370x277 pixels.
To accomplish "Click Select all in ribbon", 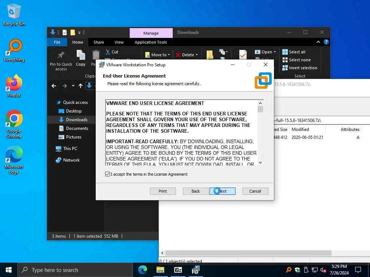I will click(x=294, y=52).
